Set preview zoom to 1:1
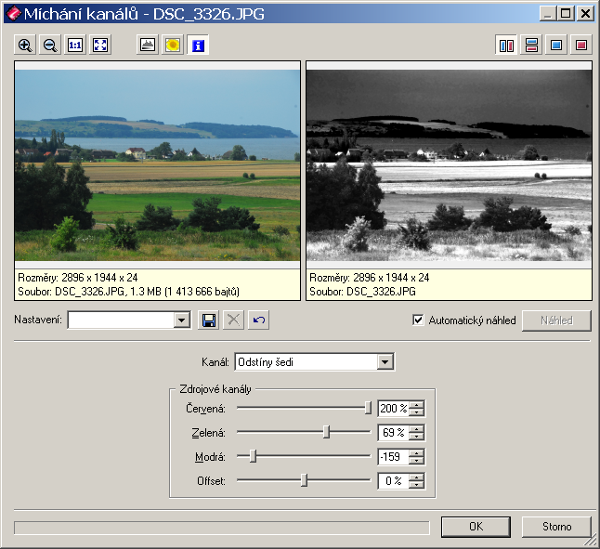 click(75, 45)
